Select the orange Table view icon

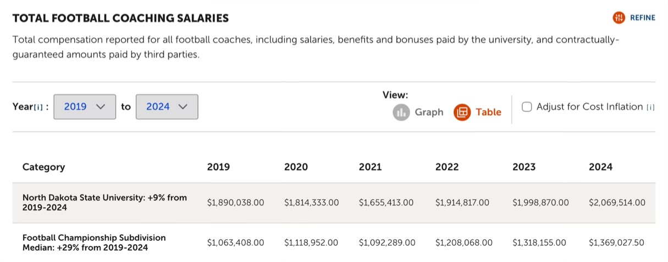(x=462, y=112)
